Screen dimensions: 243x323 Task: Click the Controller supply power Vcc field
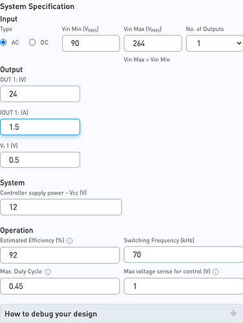[61, 207]
